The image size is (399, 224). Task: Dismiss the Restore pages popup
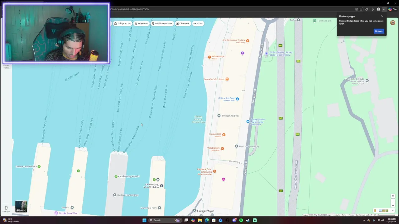[382, 16]
